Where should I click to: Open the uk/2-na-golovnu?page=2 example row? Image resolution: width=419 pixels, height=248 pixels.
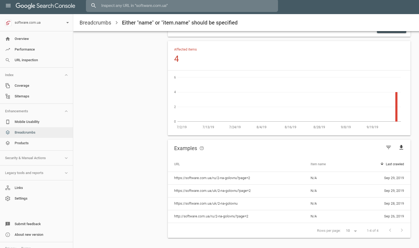point(289,191)
